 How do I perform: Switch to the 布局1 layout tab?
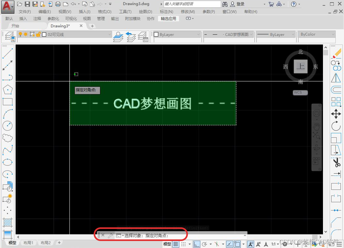(28, 243)
